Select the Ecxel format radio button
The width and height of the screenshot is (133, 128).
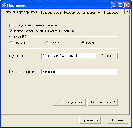pos(83,43)
